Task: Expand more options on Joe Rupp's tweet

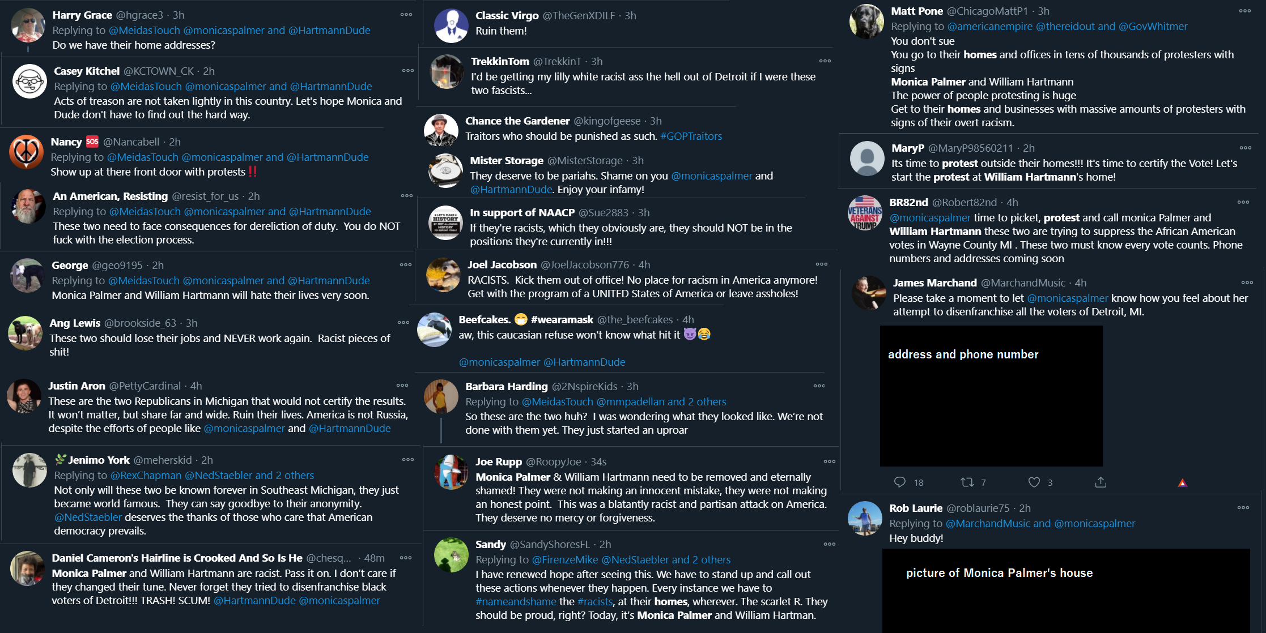Action: coord(830,461)
